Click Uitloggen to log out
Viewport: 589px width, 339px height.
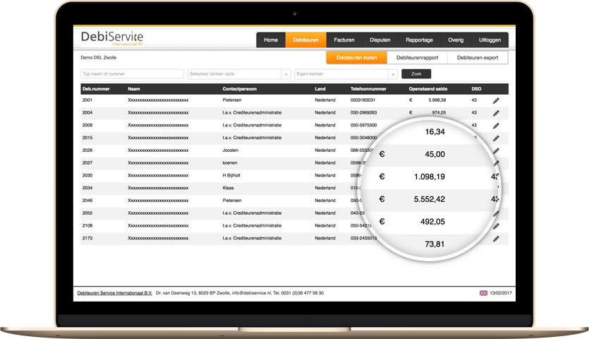490,40
